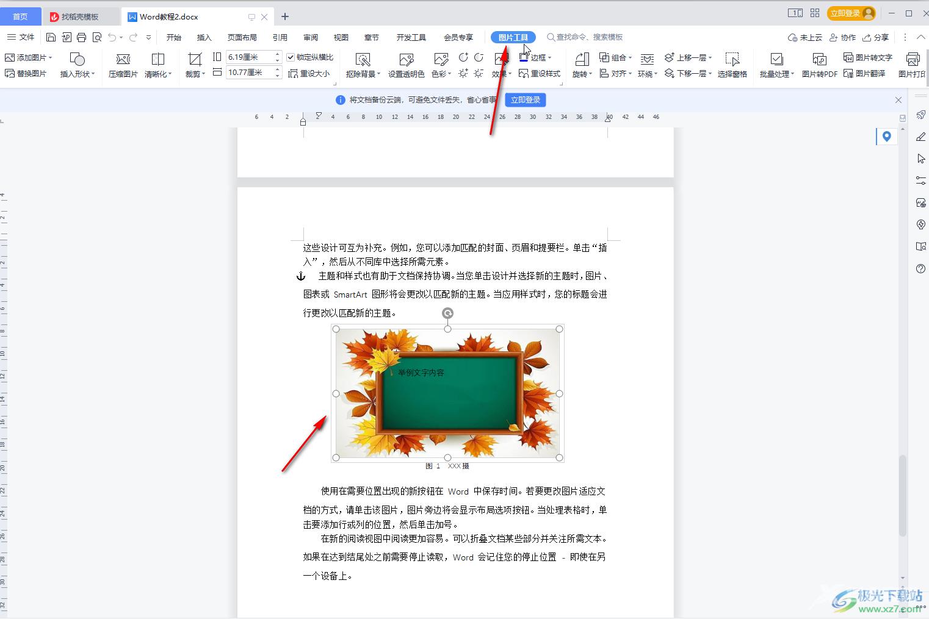Click the chalkboard autumn leaves image

[x=447, y=393]
